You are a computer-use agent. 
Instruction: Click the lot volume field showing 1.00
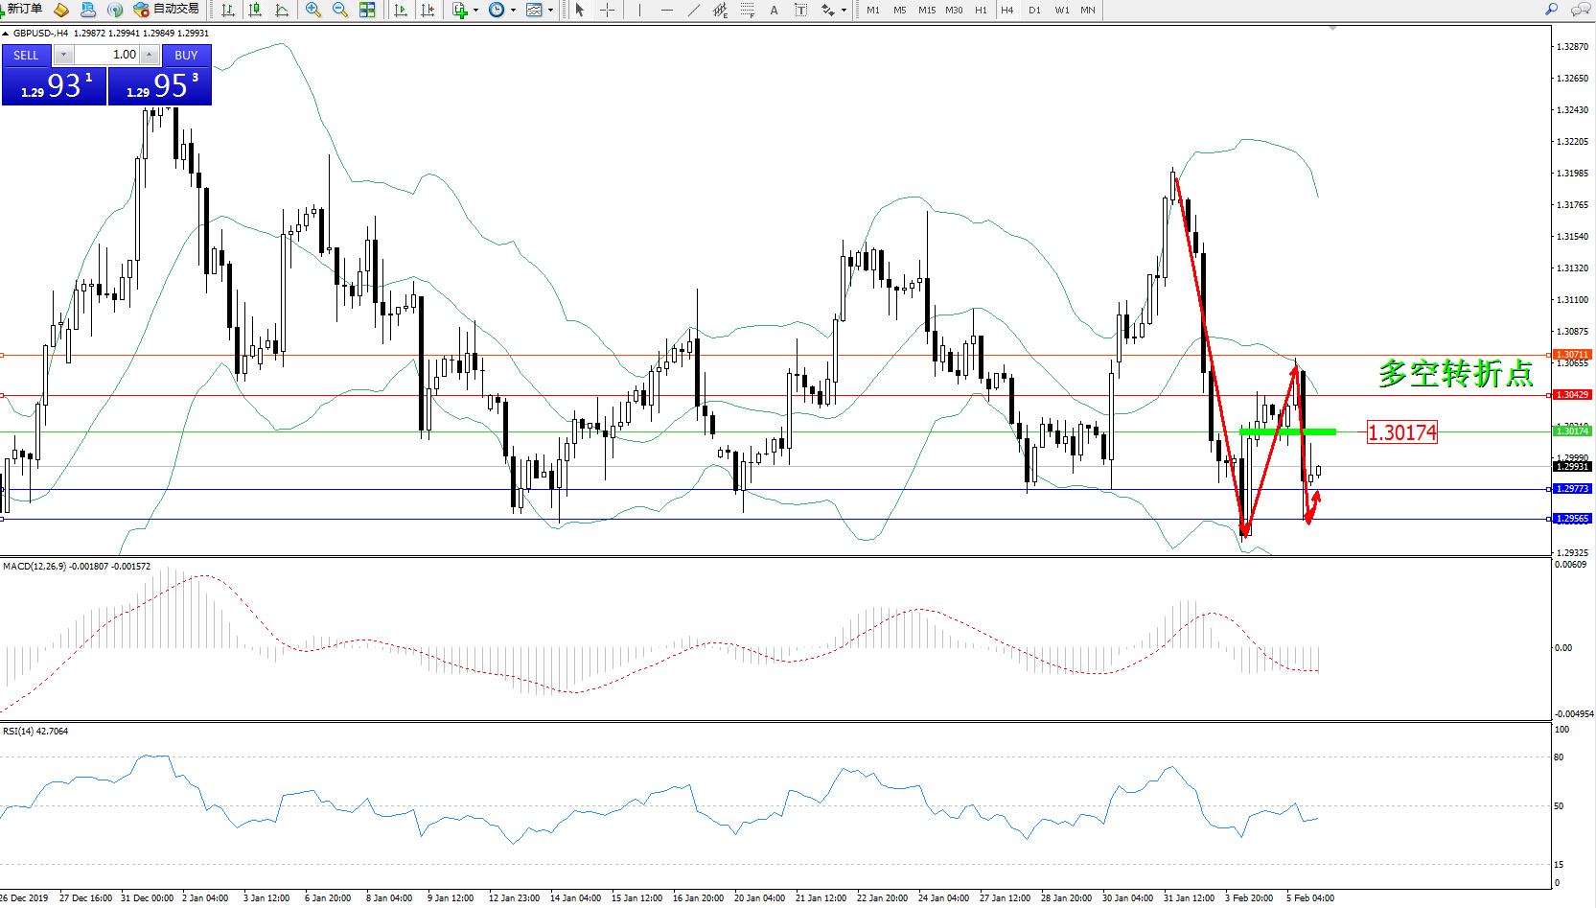pyautogui.click(x=107, y=55)
